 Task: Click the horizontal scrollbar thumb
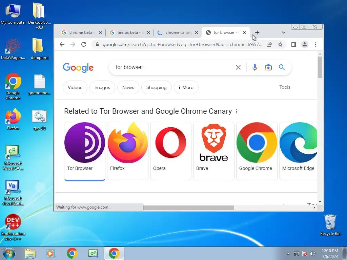click(188, 208)
